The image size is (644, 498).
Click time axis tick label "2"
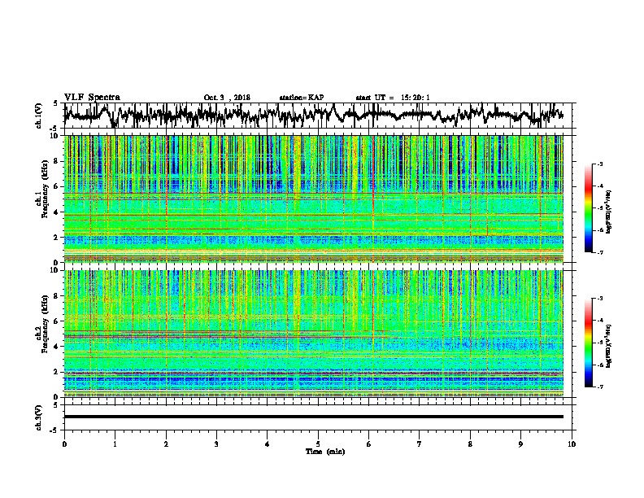coord(166,444)
